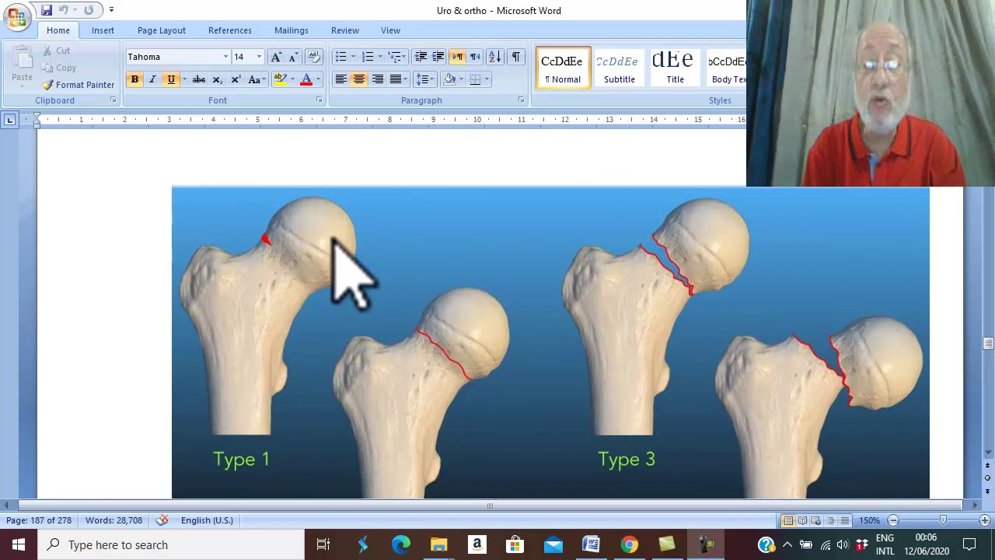
Task: Open underline style dropdown arrow
Action: point(183,79)
